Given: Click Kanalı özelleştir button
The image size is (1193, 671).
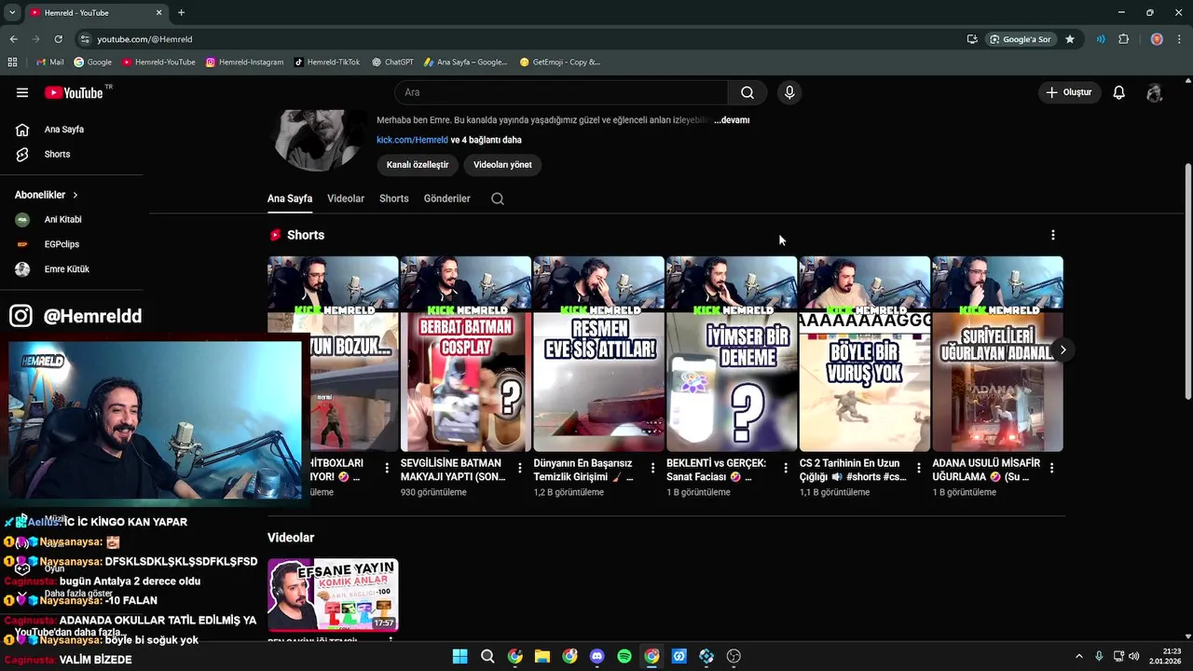Looking at the screenshot, I should [x=418, y=165].
